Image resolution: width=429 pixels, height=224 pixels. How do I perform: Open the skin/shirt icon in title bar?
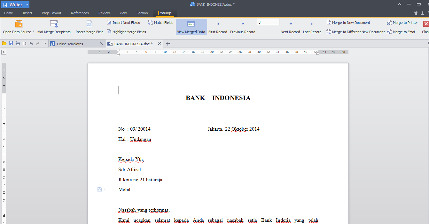(x=416, y=13)
